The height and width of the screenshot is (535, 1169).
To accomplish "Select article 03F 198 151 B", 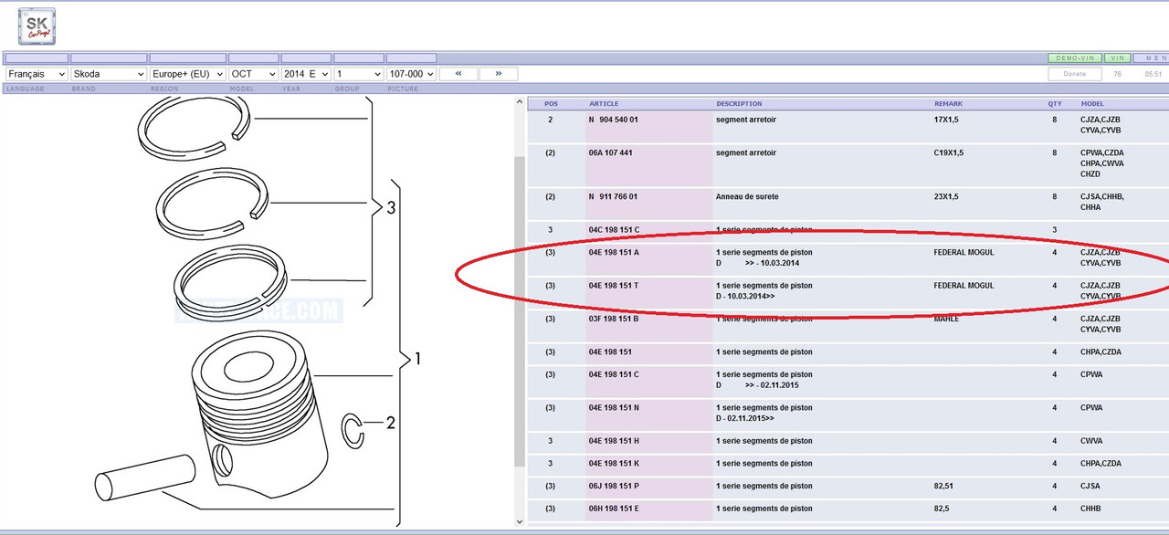I will click(615, 319).
